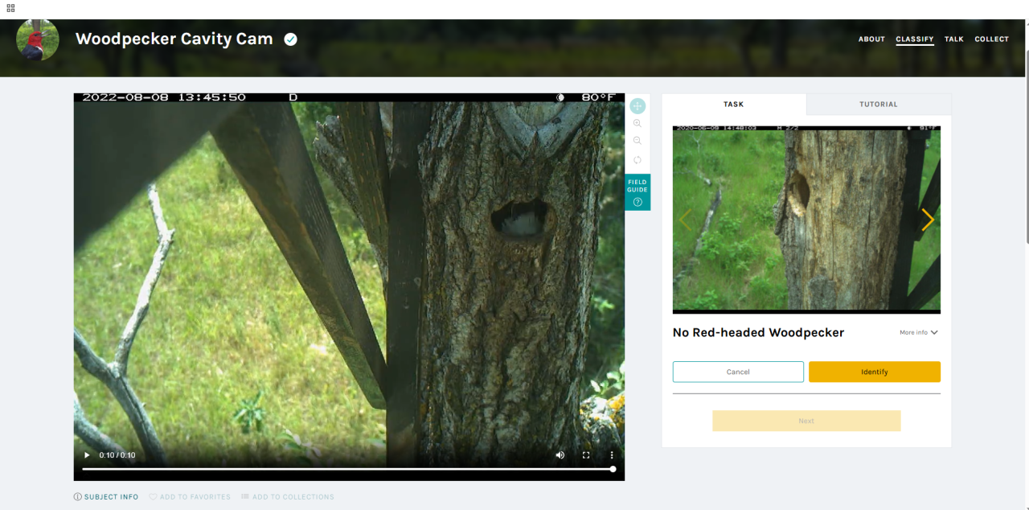The height and width of the screenshot is (510, 1029).
Task: Click the Woodpecker project avatar image
Action: [x=38, y=39]
